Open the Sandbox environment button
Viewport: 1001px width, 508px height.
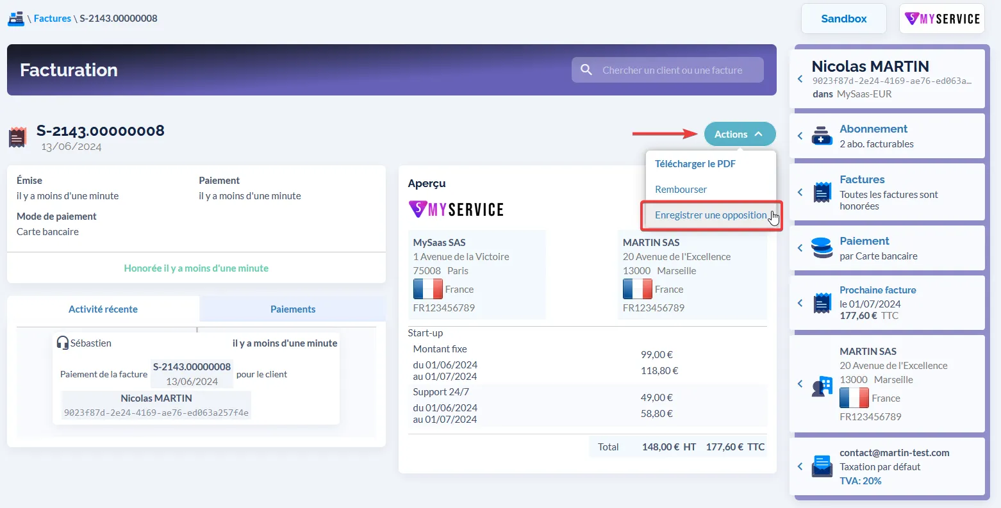[844, 19]
